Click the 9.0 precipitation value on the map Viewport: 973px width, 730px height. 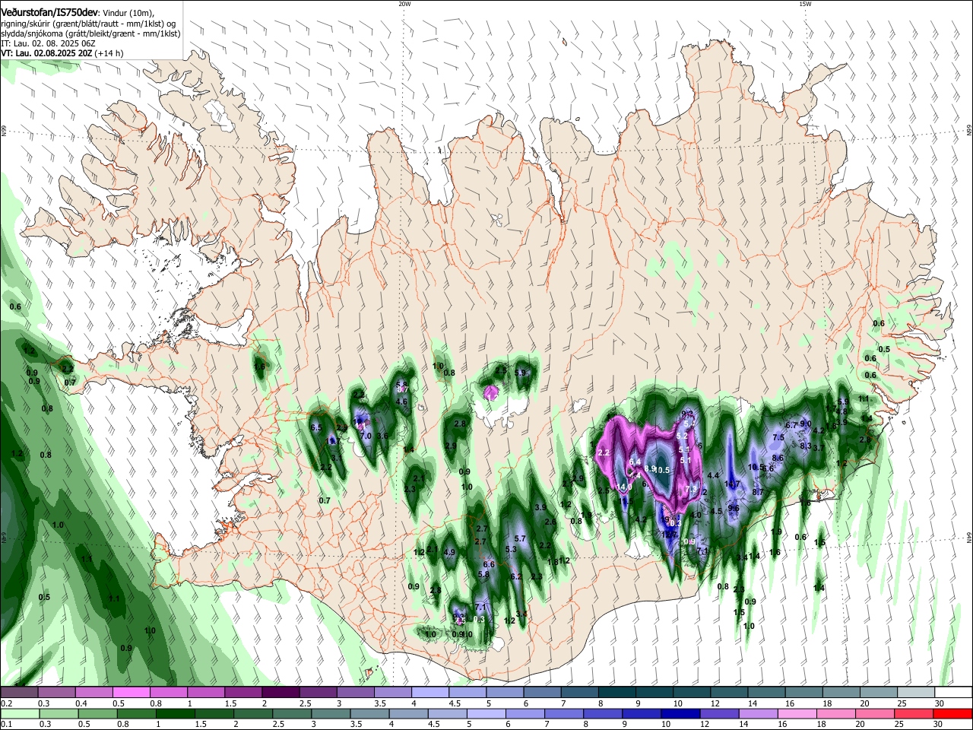click(x=806, y=424)
